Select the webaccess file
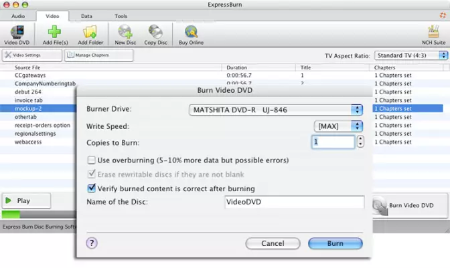 (28, 142)
